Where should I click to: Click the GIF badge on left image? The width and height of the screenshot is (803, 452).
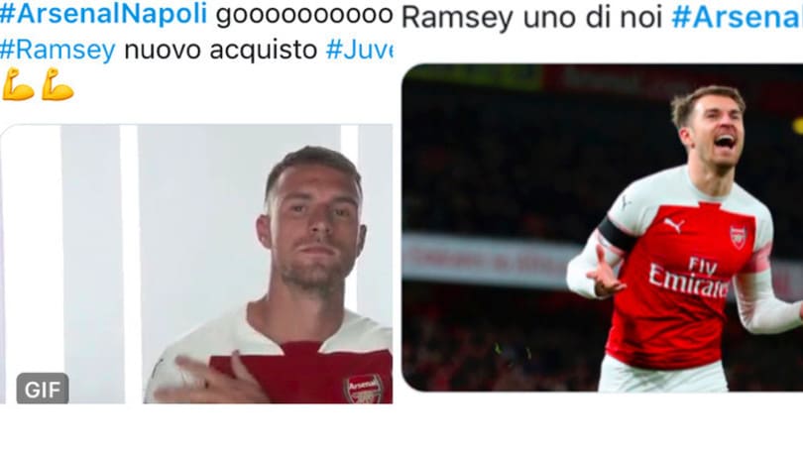tap(43, 389)
